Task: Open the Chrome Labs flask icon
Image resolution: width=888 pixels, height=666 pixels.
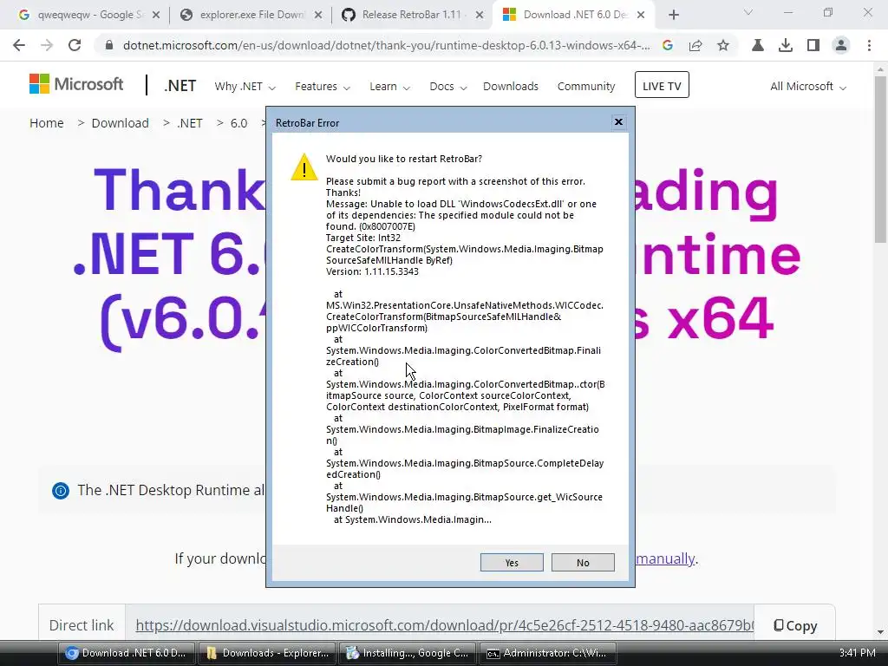Action: point(758,45)
